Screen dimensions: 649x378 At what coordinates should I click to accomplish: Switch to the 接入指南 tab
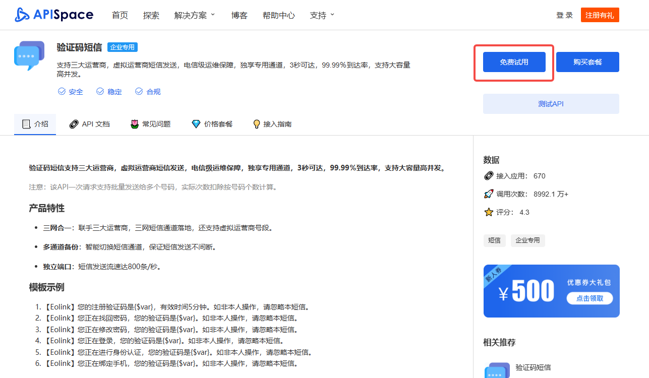tap(272, 124)
